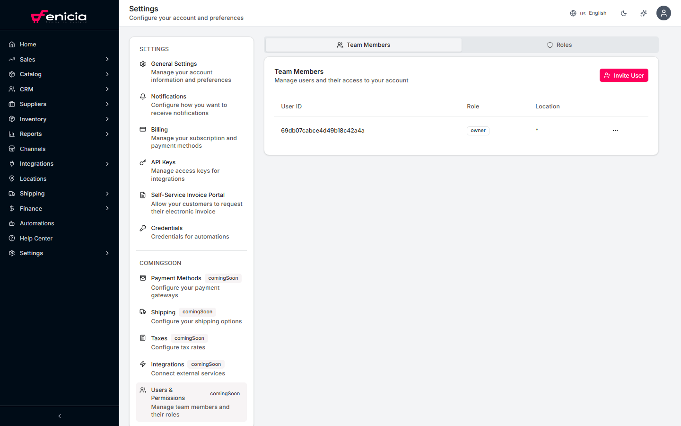Toggle the comingSoon badge on Taxes

(189, 338)
